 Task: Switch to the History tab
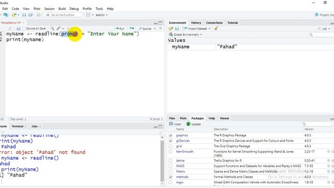(196, 22)
